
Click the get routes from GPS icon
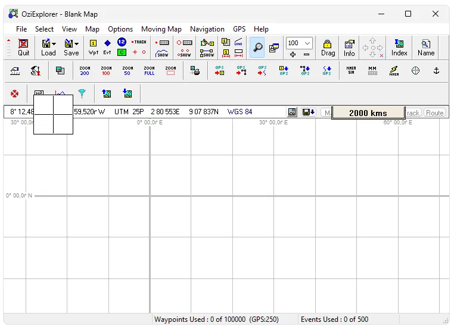tap(305, 71)
